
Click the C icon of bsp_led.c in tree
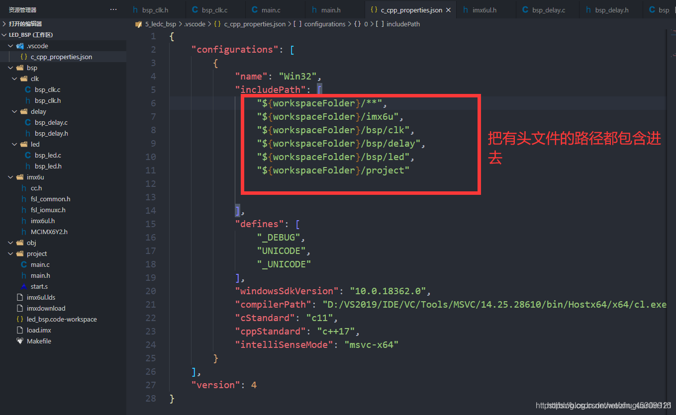click(28, 155)
